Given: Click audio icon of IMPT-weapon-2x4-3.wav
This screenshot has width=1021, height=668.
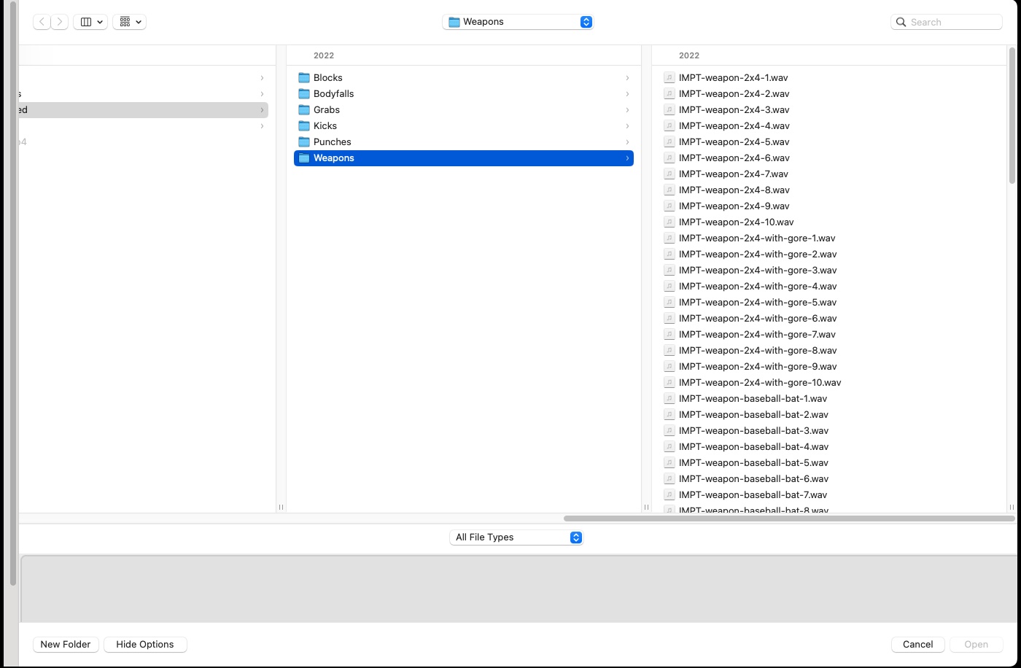Looking at the screenshot, I should tap(669, 109).
